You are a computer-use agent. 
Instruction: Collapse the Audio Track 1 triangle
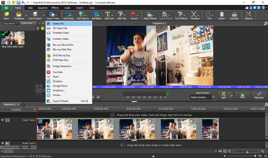pyautogui.click(x=2, y=143)
